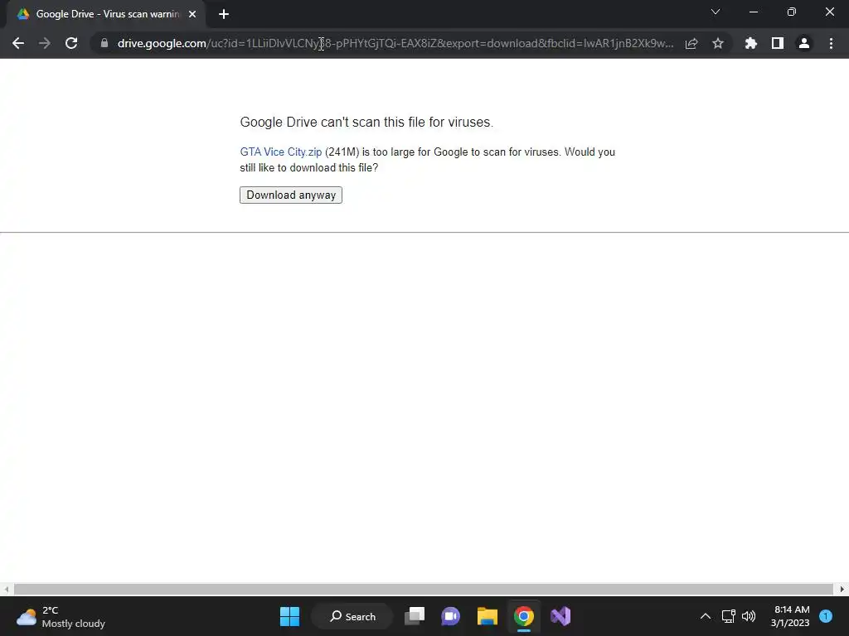This screenshot has height=636, width=849.
Task: Show hidden system tray icons
Action: 706,616
